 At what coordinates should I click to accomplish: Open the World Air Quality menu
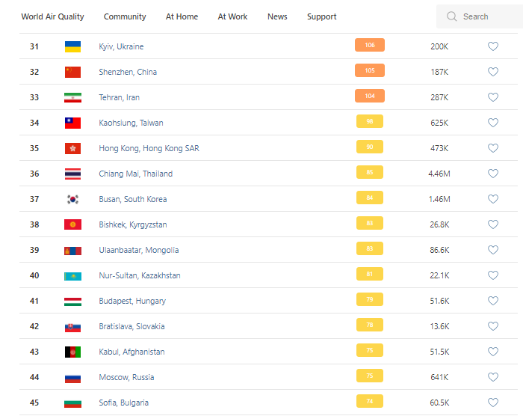coord(52,16)
